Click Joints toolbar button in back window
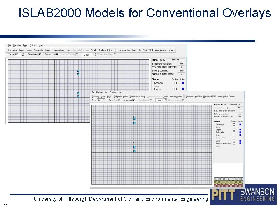Screen dimensions: 280x210 (x=47, y=50)
